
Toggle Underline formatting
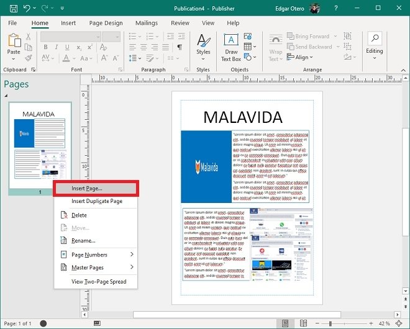tap(67, 47)
